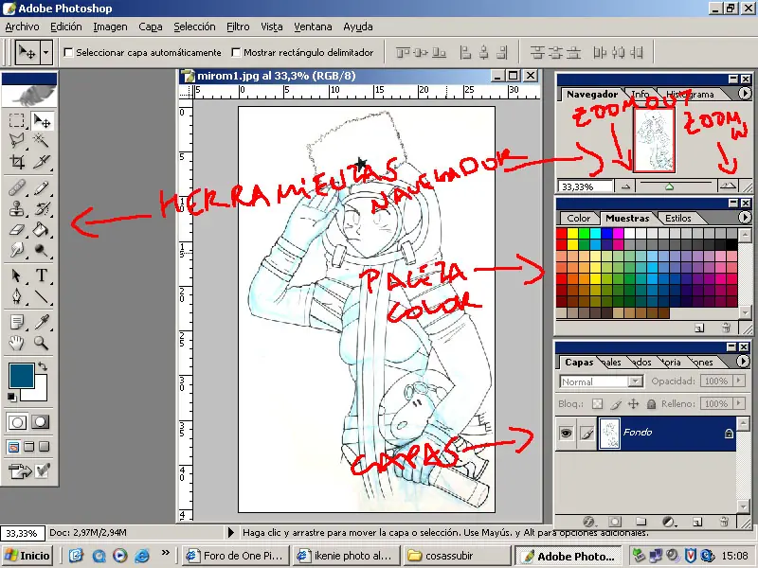Viewport: 758px width, 568px height.
Task: Hide the Fondo layer eye icon
Action: tap(566, 434)
